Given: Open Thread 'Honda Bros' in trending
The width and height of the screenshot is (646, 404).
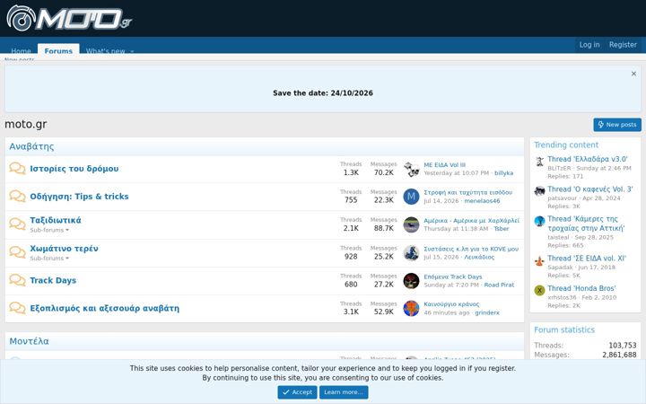Looking at the screenshot, I should [581, 288].
